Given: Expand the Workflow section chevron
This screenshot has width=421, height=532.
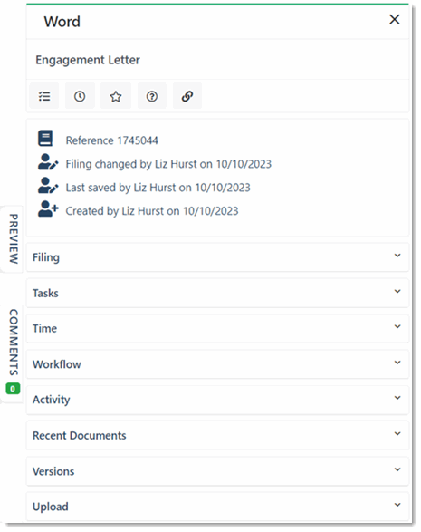Looking at the screenshot, I should click(x=397, y=363).
